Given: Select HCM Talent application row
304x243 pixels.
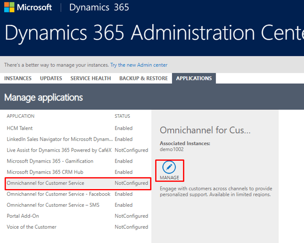Looking at the screenshot, I should click(20, 128).
